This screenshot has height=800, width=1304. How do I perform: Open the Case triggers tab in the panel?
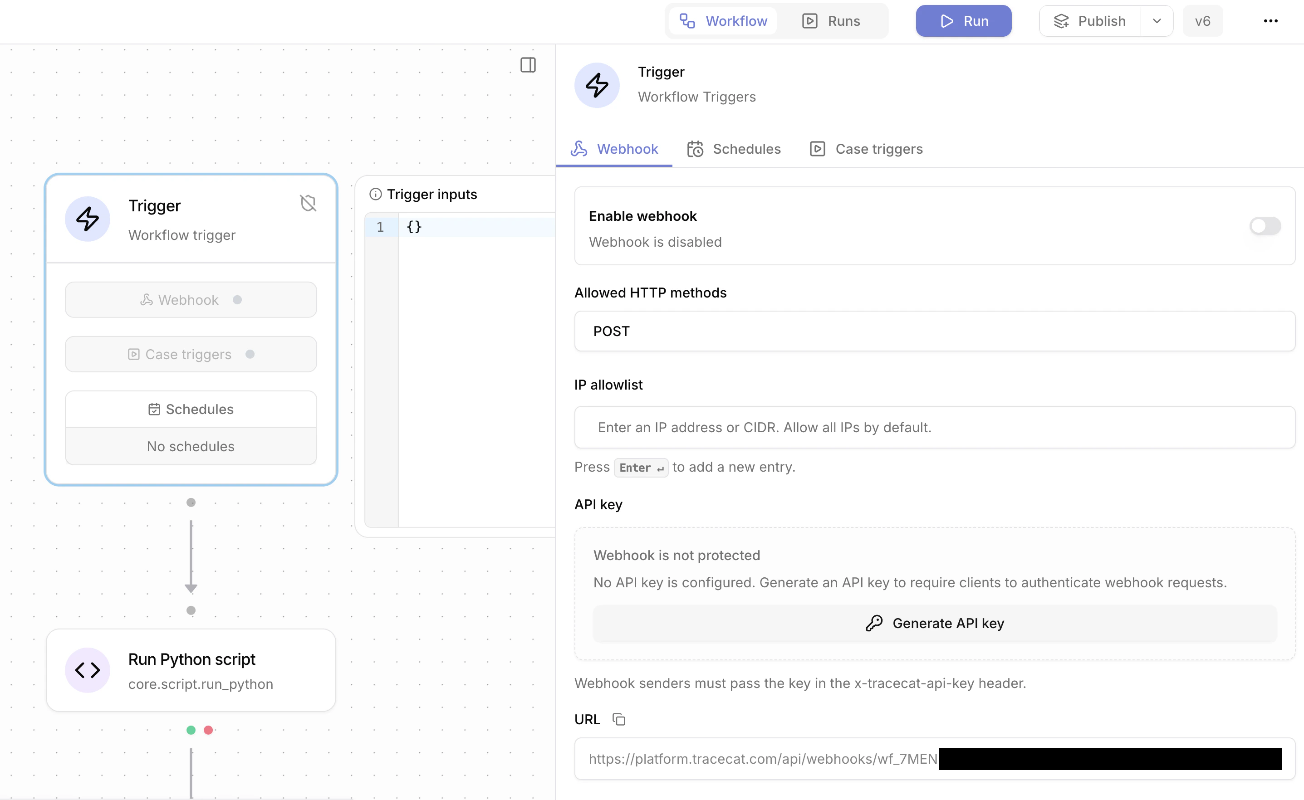[x=865, y=149]
